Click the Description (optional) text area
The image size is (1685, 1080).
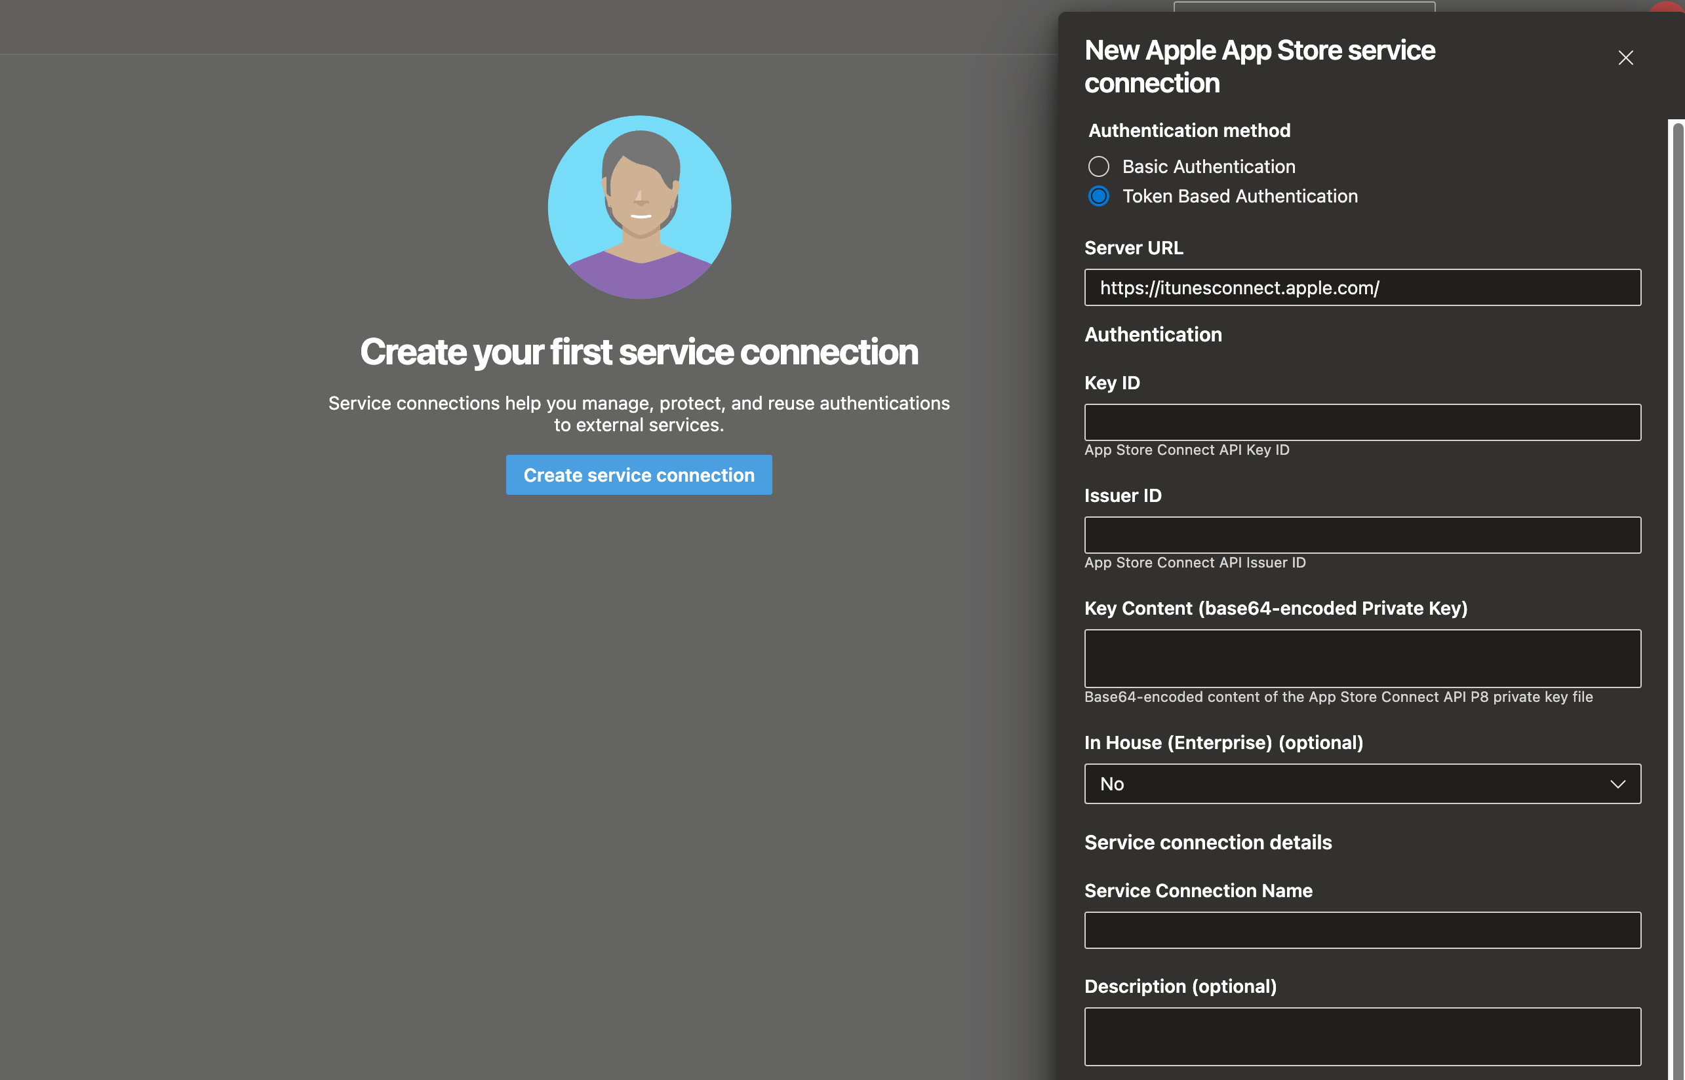point(1362,1036)
